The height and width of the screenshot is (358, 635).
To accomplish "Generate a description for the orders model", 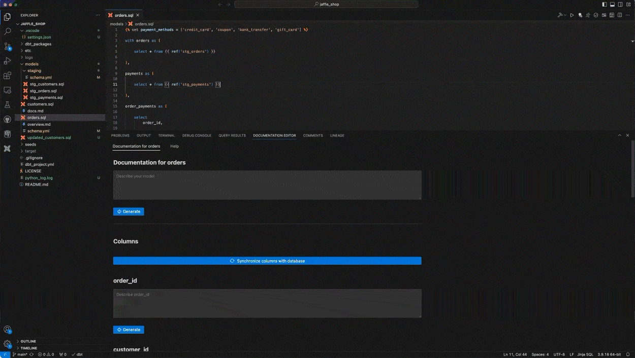I will tap(129, 211).
